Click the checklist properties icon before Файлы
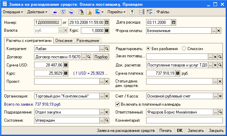Image resolution: width=227 pixels, height=136 pixels. coord(150,12)
